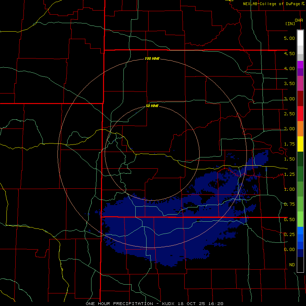The width and height of the screenshot is (306, 306).
Task: Click the 1.50 legend value
Action: [x=289, y=159]
